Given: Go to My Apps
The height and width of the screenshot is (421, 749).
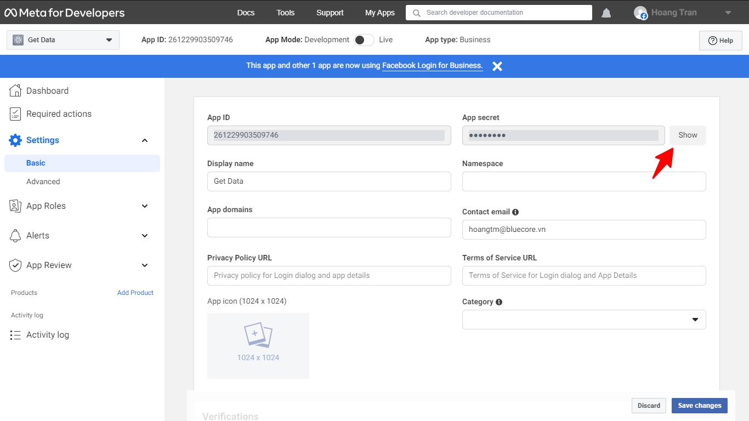Looking at the screenshot, I should click(379, 13).
